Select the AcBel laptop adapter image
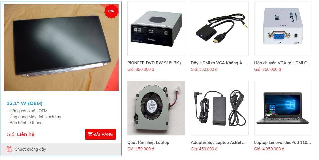This screenshot has height=160, width=319. point(220,108)
